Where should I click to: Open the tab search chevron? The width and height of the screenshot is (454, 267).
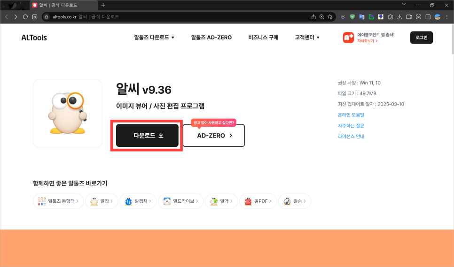[404, 4]
